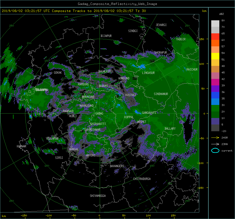Click the SINDGI city label
Screen dimensions: 235x219
pos(133,31)
